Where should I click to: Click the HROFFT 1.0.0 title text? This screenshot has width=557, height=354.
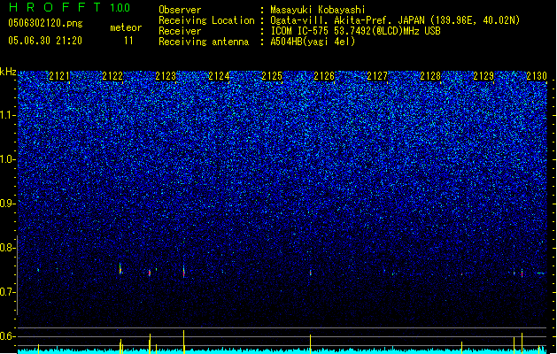click(69, 7)
